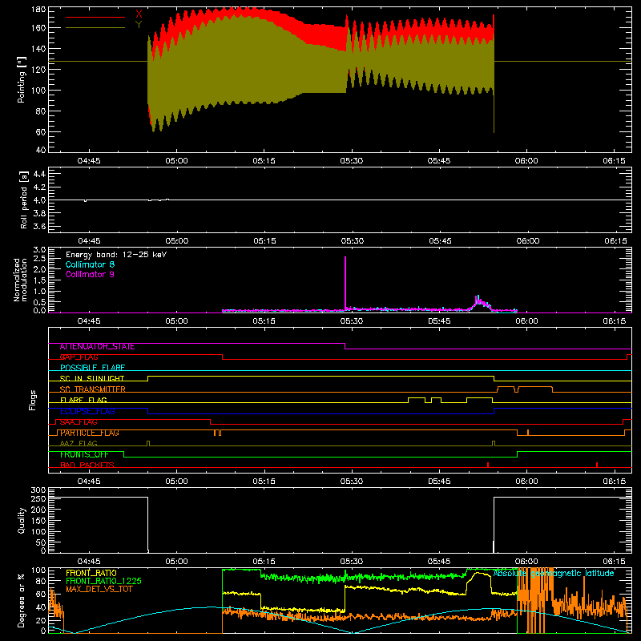Click the FLARE_FLAG label
This screenshot has height=641, width=641.
click(83, 400)
